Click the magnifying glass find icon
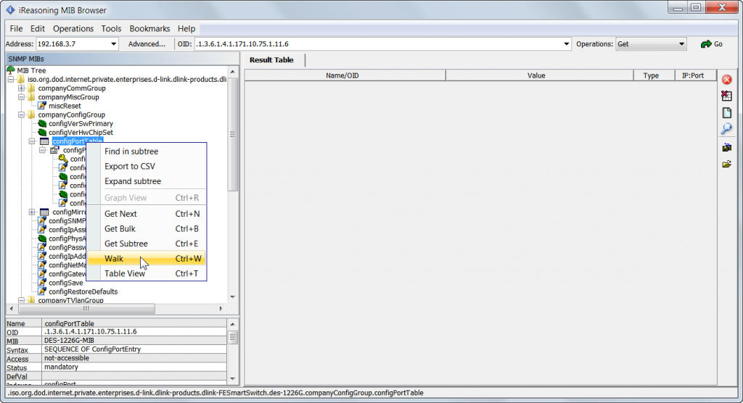The width and height of the screenshot is (743, 403). [726, 129]
